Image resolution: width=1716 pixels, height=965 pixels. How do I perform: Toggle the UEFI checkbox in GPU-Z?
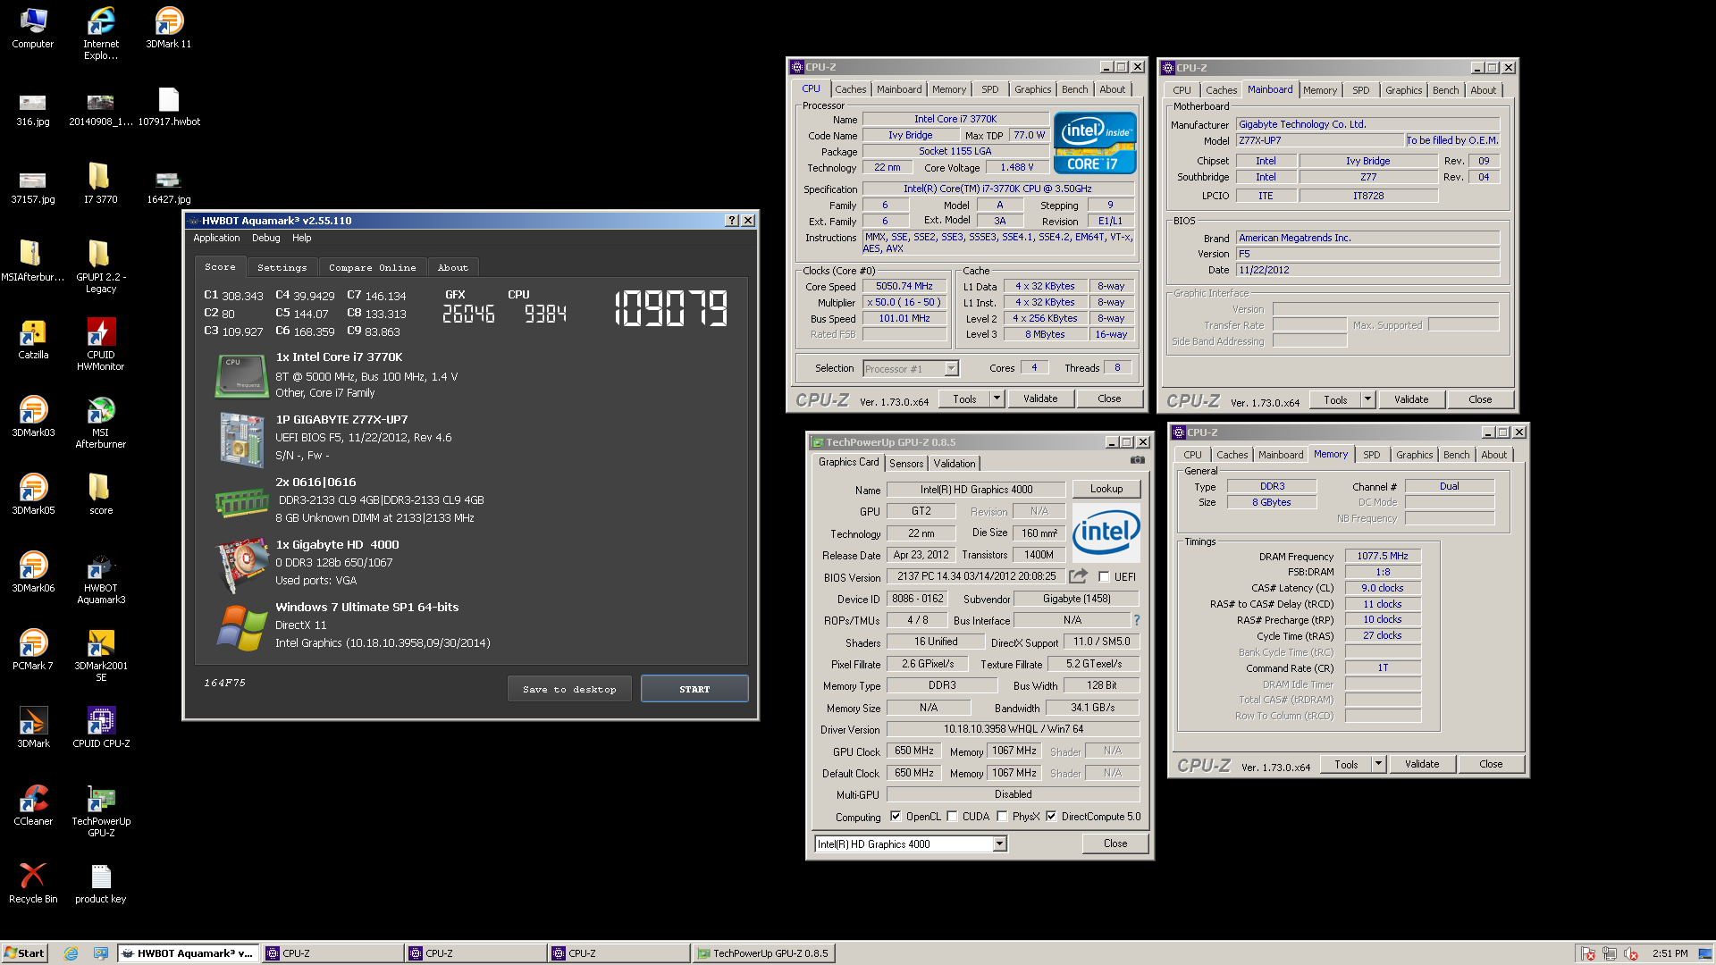click(x=1104, y=576)
